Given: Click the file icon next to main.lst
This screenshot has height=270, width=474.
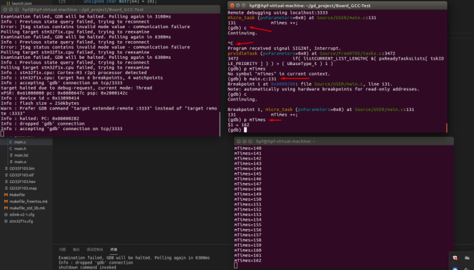Looking at the screenshot, I should pyautogui.click(x=11, y=156).
